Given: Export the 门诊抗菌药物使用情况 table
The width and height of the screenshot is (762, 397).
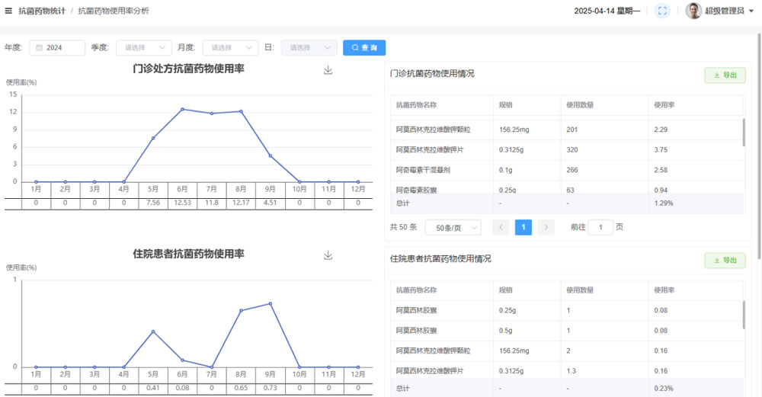Looking at the screenshot, I should pos(725,75).
